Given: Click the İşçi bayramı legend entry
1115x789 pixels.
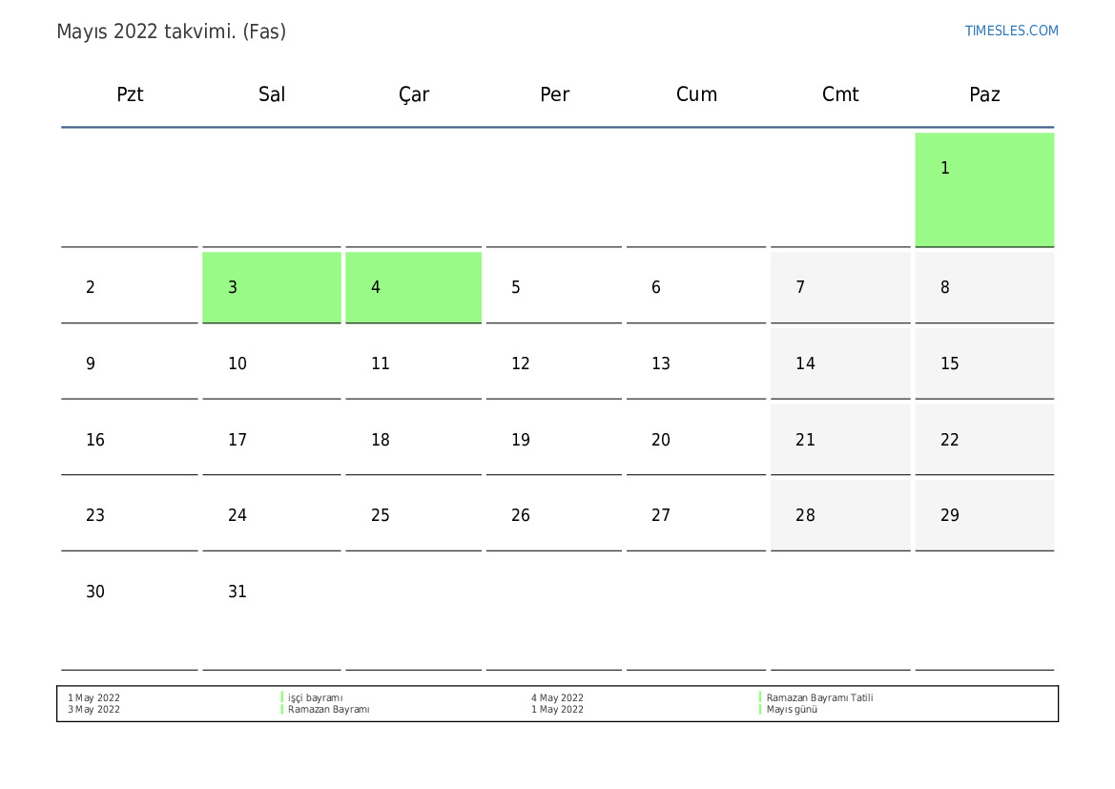Looking at the screenshot, I should coord(315,698).
